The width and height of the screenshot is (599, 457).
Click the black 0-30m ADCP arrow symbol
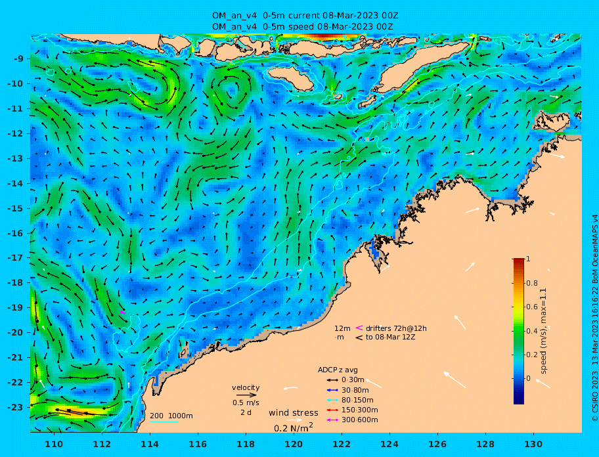(332, 380)
